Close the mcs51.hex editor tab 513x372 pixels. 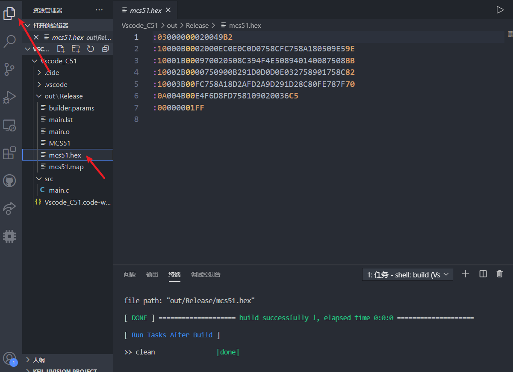coord(168,10)
